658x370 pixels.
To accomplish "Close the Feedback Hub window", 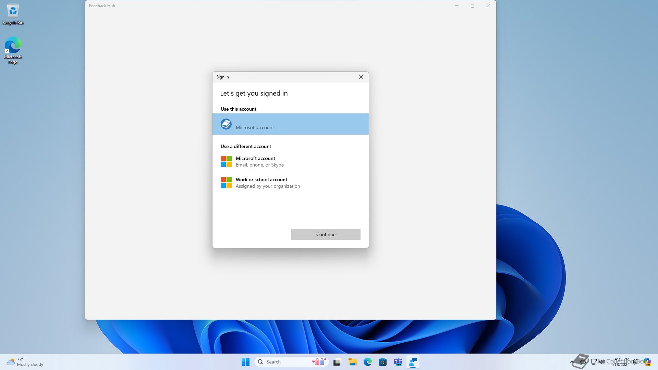I will 488,6.
